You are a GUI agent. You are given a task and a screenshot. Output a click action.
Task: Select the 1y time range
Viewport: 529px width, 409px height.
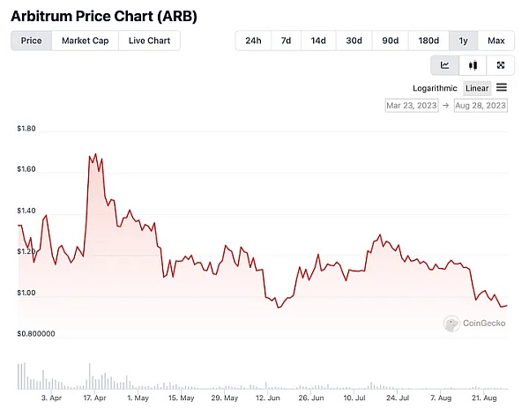coord(464,41)
